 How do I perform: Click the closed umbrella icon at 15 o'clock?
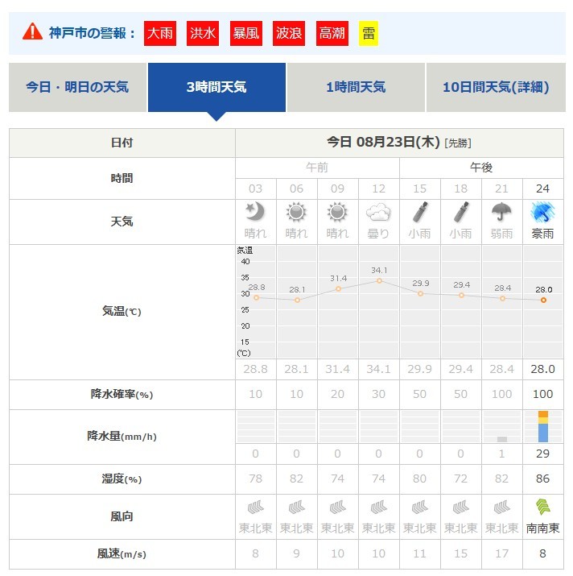(x=420, y=212)
